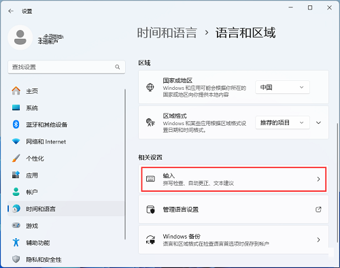The width and height of the screenshot is (340, 268).
Task: Open 蓝牙和其他设备 section
Action: (66, 124)
